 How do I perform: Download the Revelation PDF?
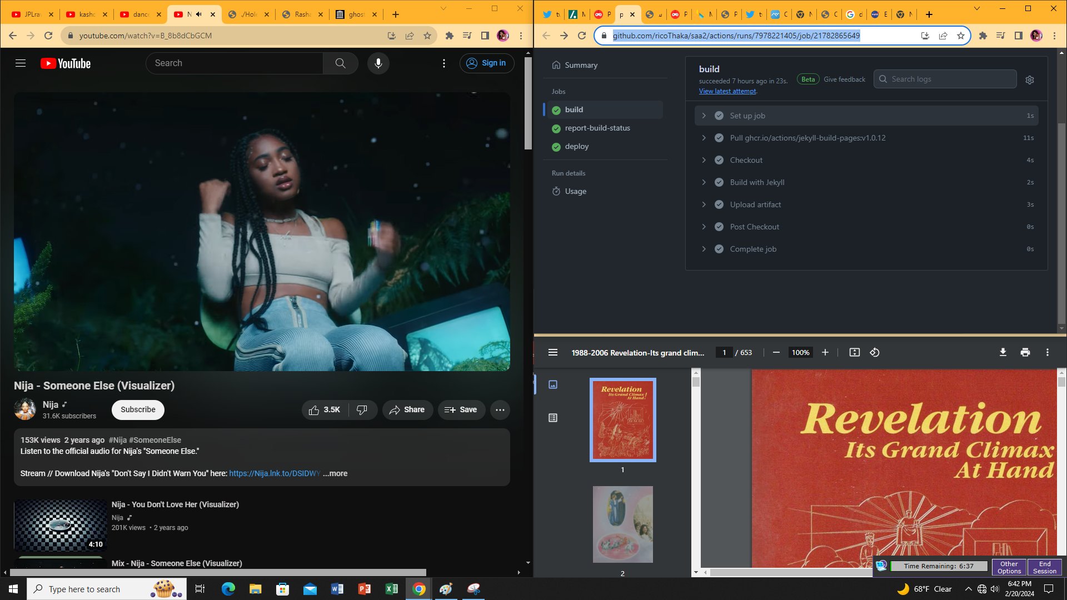click(1003, 352)
